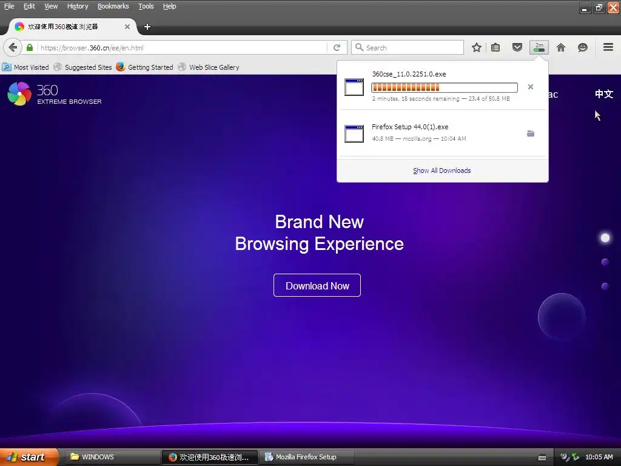The width and height of the screenshot is (621, 466).
Task: Open Firefox Hello chat icon
Action: coord(583,47)
